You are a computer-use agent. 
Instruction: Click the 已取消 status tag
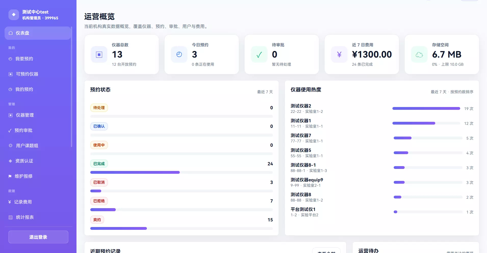coord(99,182)
